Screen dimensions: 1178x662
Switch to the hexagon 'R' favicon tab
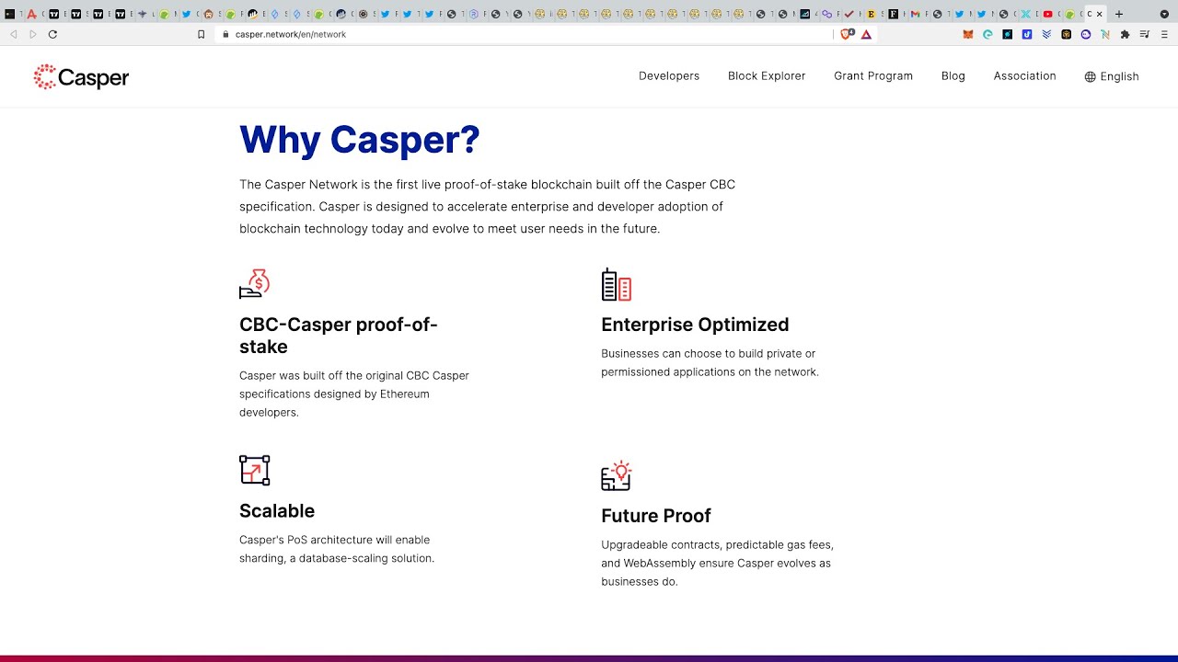coord(474,14)
